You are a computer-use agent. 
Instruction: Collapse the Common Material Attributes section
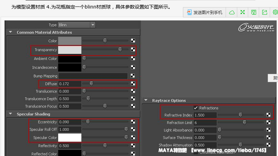point(10,32)
